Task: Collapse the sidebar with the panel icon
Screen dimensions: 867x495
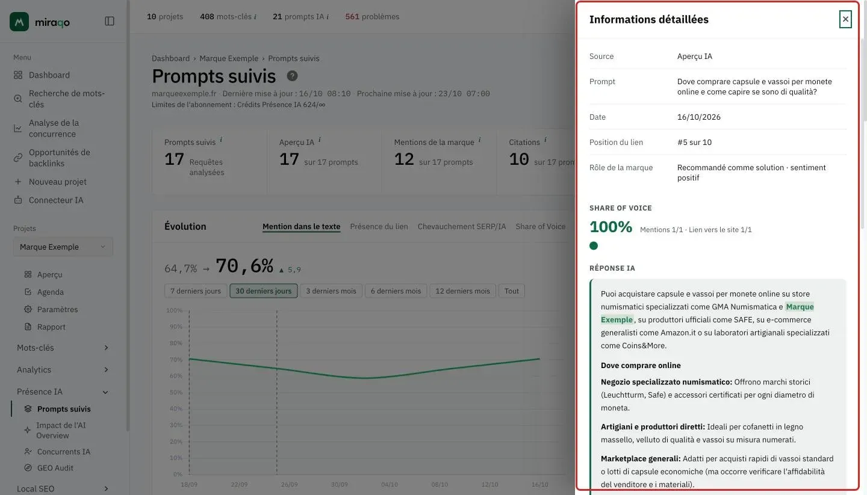Action: pyautogui.click(x=110, y=21)
